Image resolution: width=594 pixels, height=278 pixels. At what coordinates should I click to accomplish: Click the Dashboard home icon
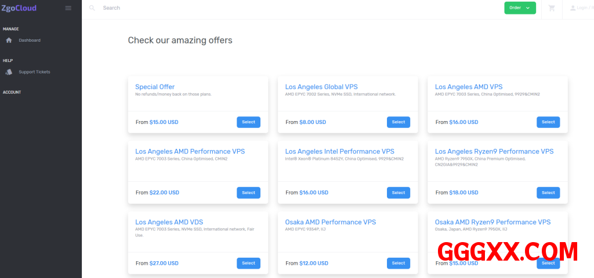[9, 41]
